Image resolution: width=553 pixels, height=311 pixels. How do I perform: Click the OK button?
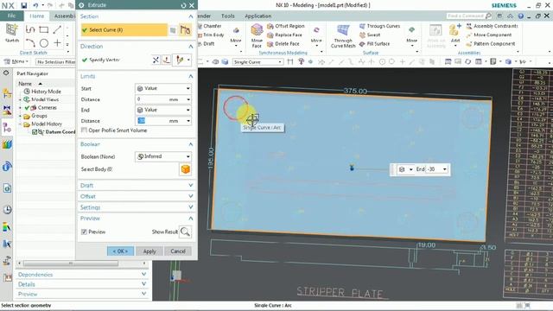click(x=120, y=251)
